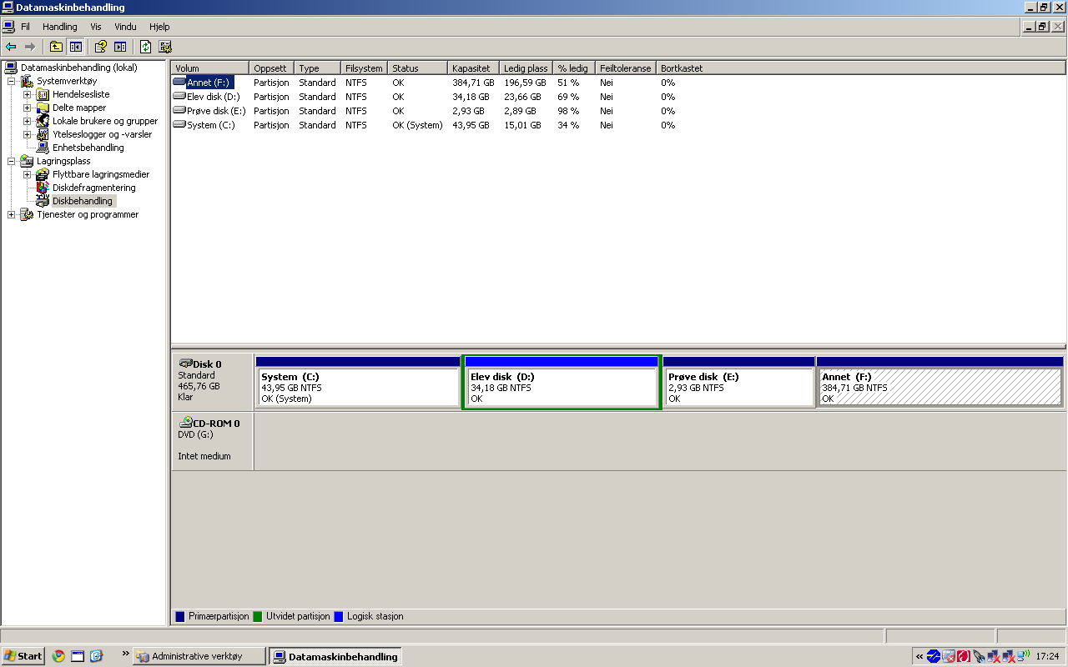1068x667 pixels.
Task: Click the Enhetsbehandling icon in the tree
Action: (43, 148)
